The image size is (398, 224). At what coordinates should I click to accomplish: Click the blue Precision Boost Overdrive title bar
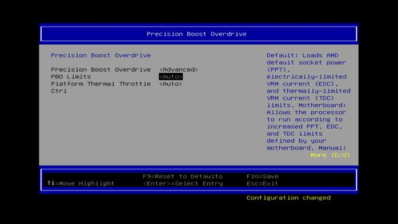(x=199, y=34)
